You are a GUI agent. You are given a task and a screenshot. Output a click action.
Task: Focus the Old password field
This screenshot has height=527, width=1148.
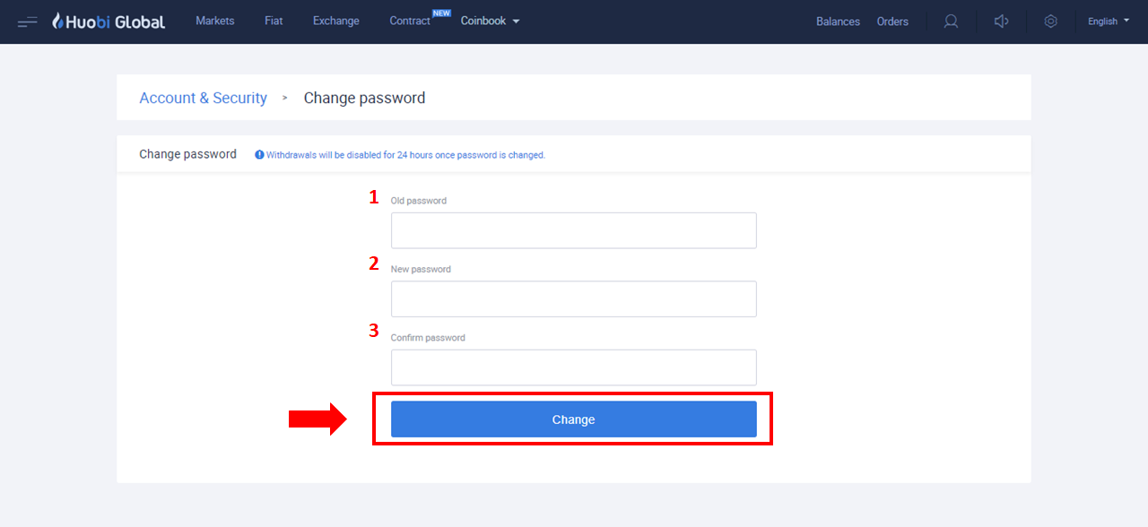pos(574,230)
